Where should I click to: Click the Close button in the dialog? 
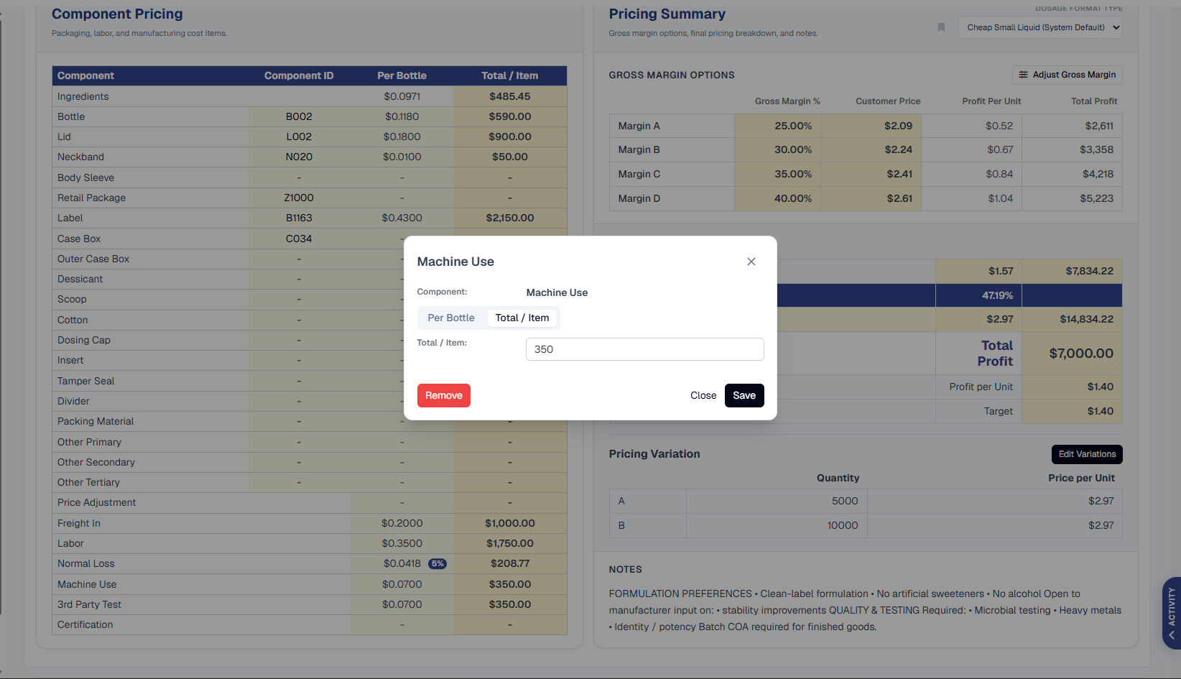(x=703, y=395)
